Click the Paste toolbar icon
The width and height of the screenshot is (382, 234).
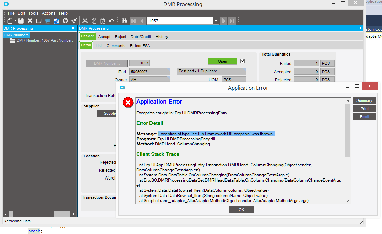[103, 21]
